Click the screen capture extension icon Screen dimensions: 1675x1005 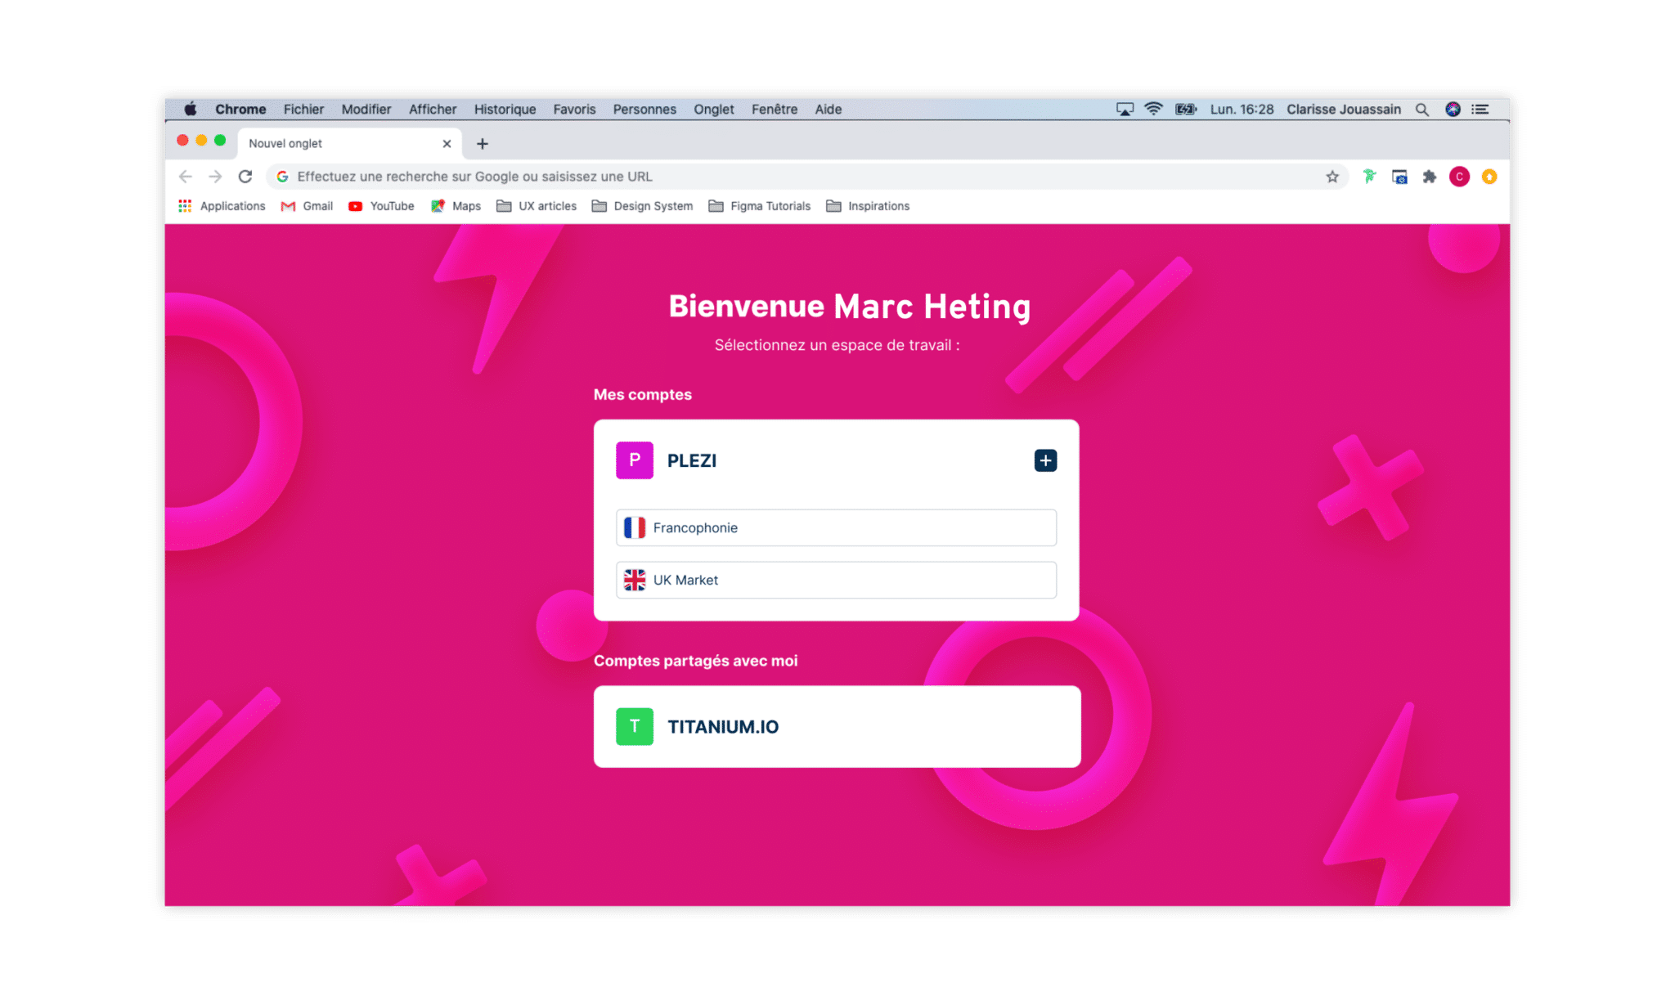pos(1399,177)
